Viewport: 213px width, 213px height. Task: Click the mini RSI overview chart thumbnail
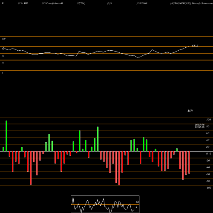point(105,204)
